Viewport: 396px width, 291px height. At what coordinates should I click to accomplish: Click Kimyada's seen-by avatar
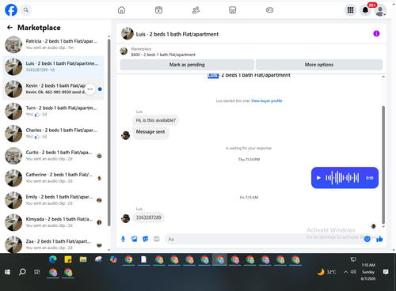pos(99,222)
